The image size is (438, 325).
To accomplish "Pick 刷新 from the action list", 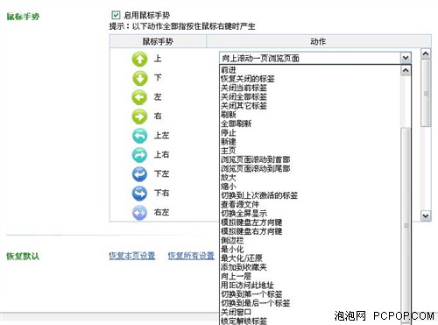I will coord(229,115).
